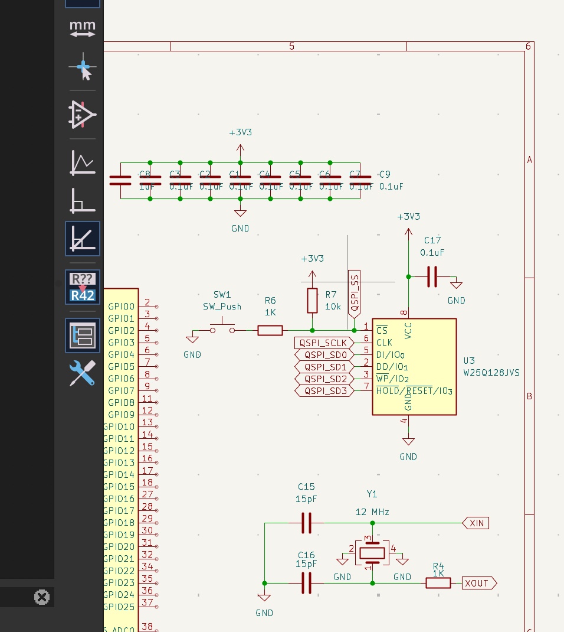Toggle the full-window crosshair cursor
This screenshot has height=632, width=564.
[x=83, y=69]
